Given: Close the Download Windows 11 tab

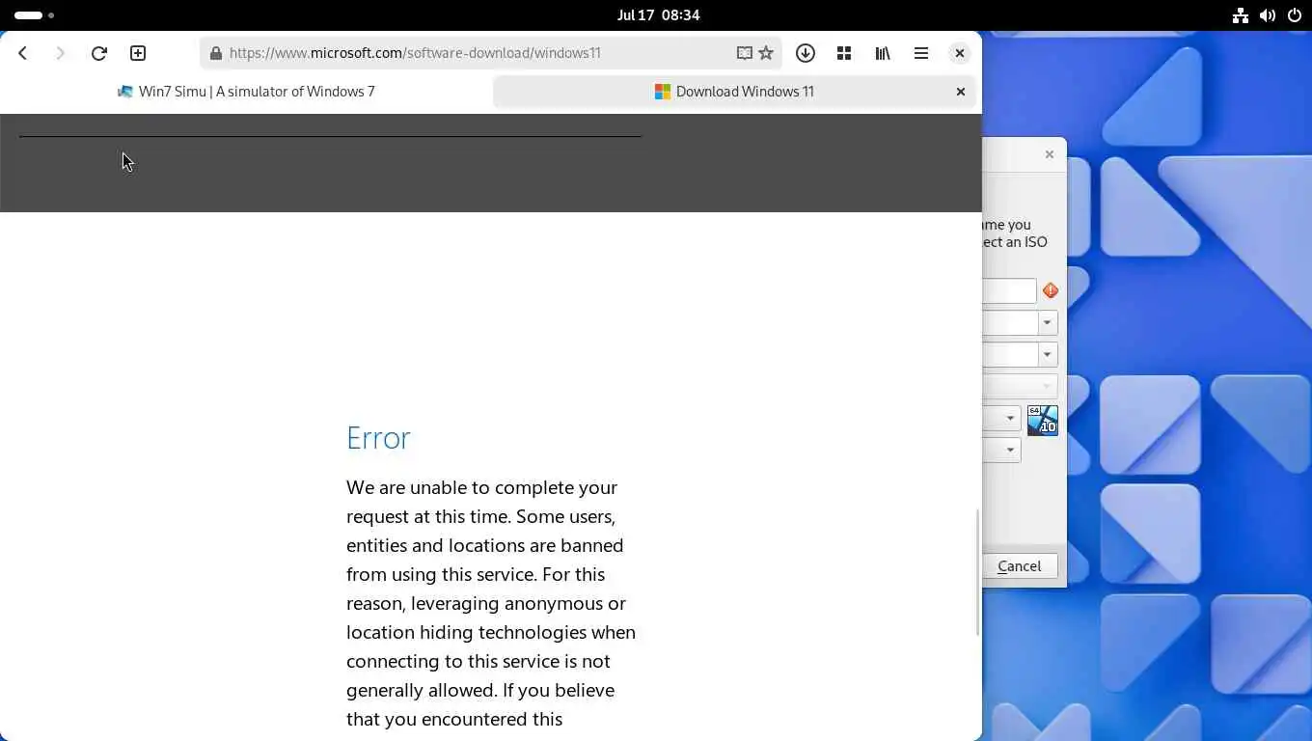Looking at the screenshot, I should 961,92.
